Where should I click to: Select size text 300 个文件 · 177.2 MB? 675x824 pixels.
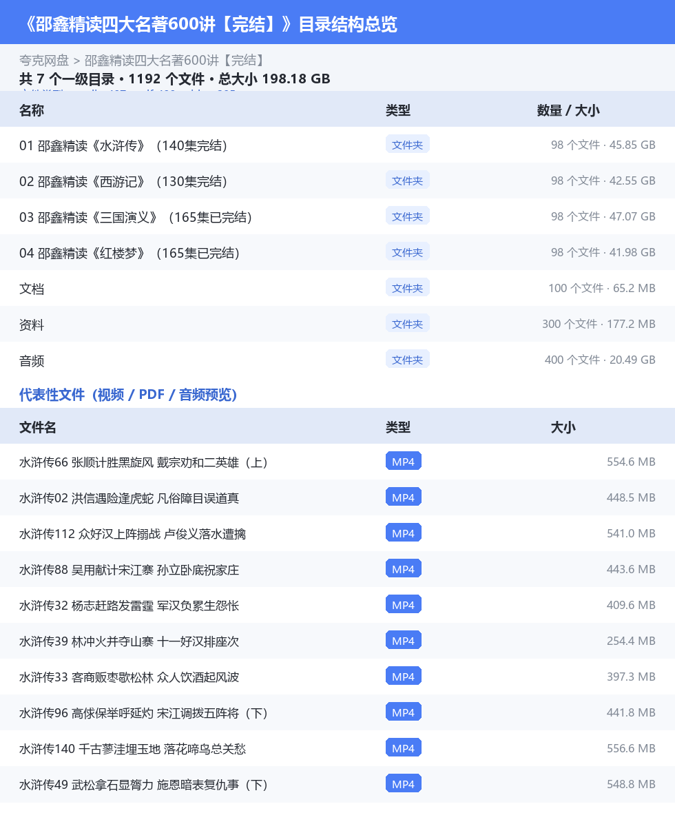(599, 324)
